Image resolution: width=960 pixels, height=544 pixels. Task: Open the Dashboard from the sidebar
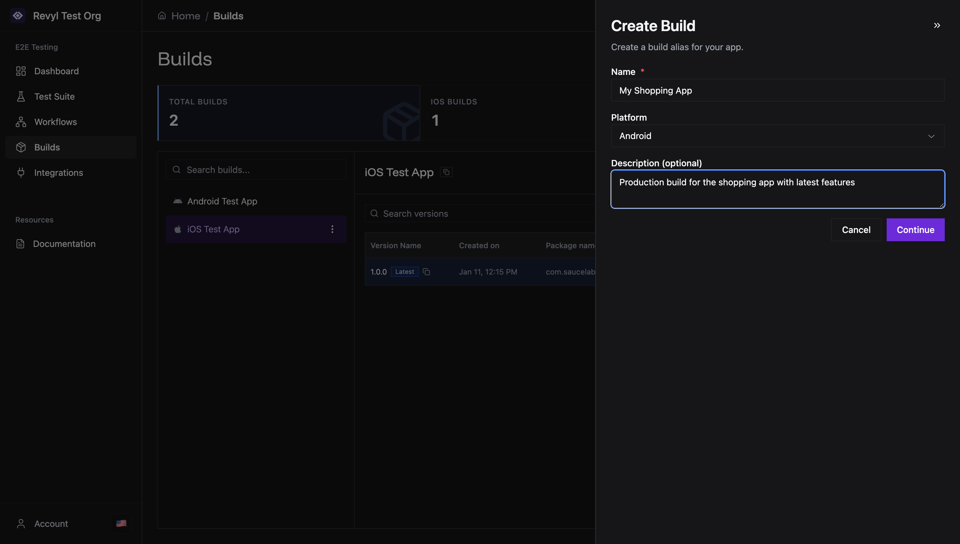(56, 71)
